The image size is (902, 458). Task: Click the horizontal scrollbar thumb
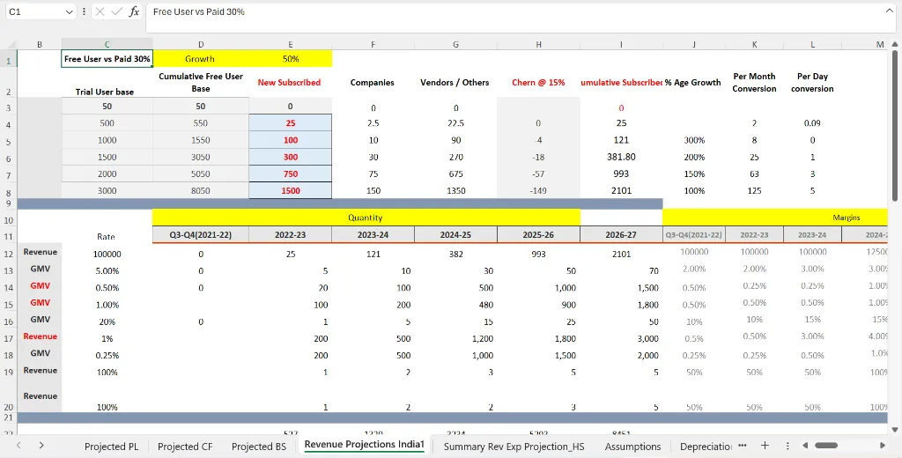pos(827,446)
